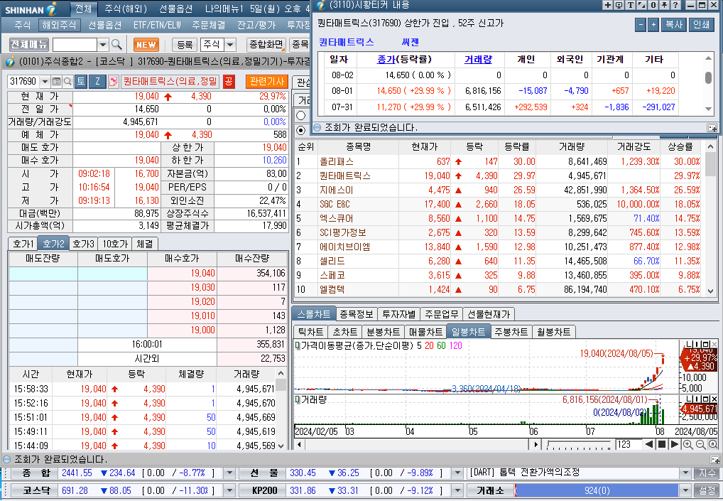The image size is (723, 501).
Task: Click the stock search magnifier beside code field
Action: click(67, 82)
